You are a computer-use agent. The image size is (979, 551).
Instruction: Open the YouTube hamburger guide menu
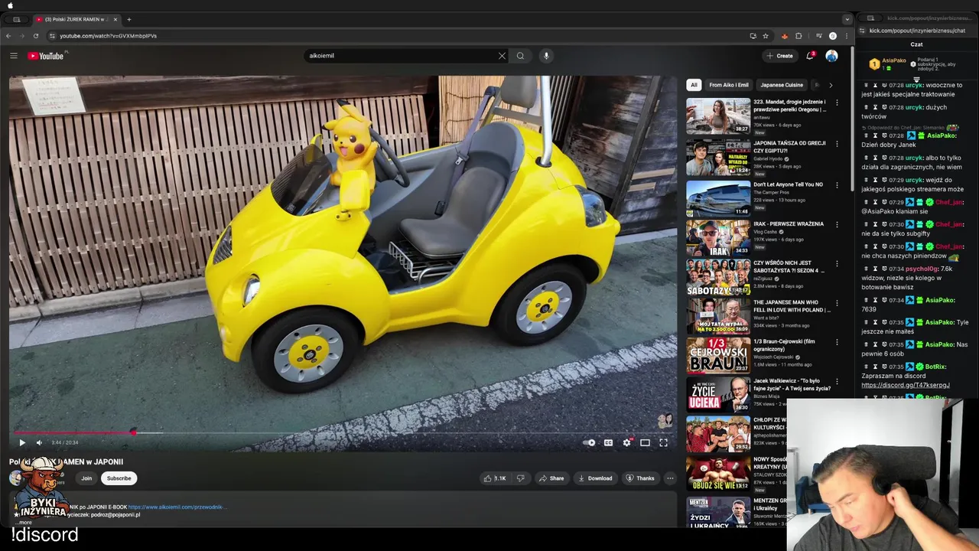pos(13,56)
